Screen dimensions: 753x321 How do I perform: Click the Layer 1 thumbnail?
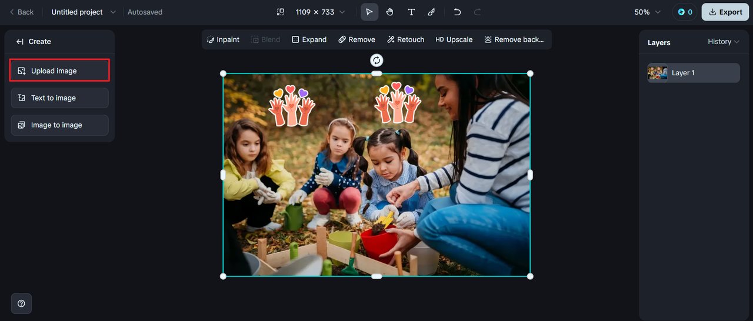point(658,73)
